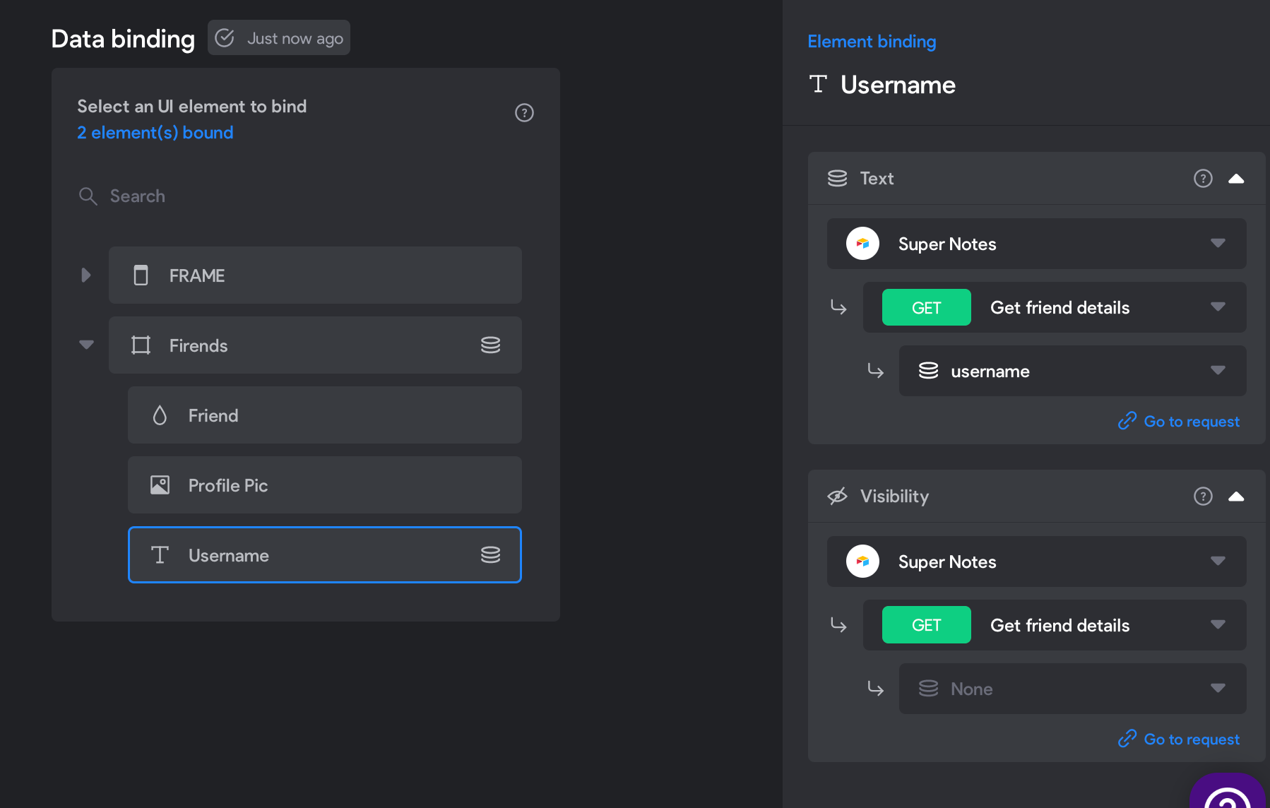Click the help icon in Visibility section header

(x=1203, y=497)
